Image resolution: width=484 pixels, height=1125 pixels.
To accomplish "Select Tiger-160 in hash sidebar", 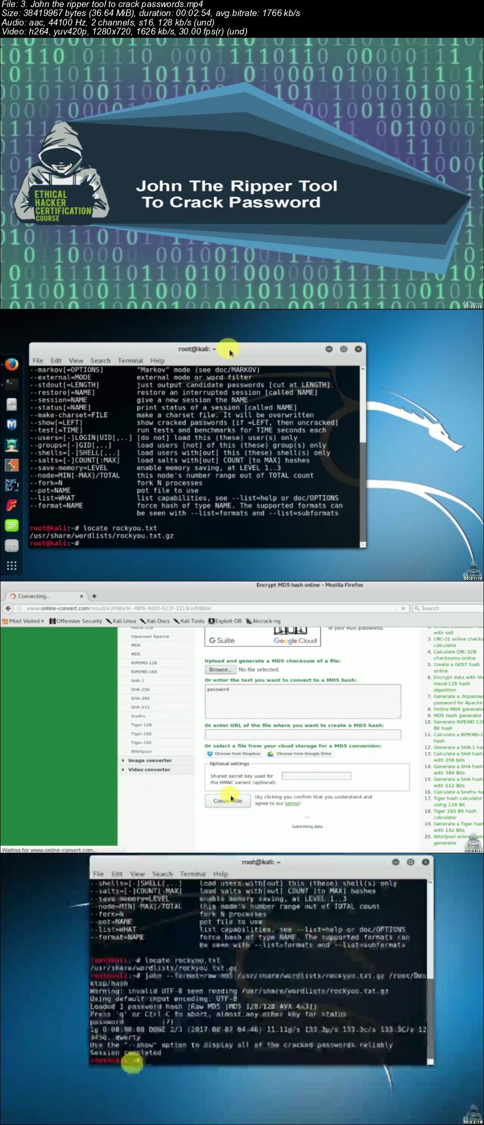I will [x=141, y=734].
